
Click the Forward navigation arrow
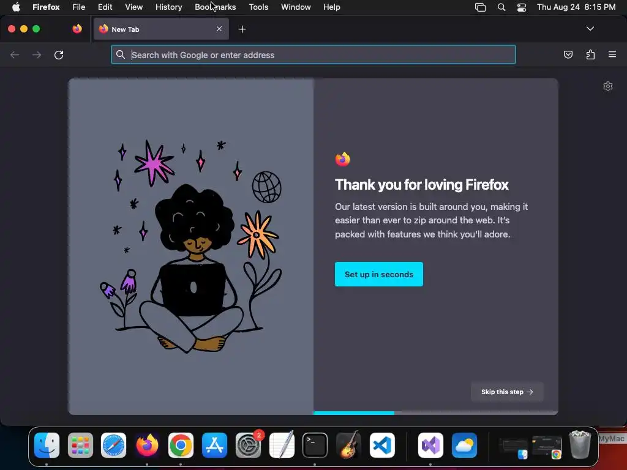tap(37, 54)
